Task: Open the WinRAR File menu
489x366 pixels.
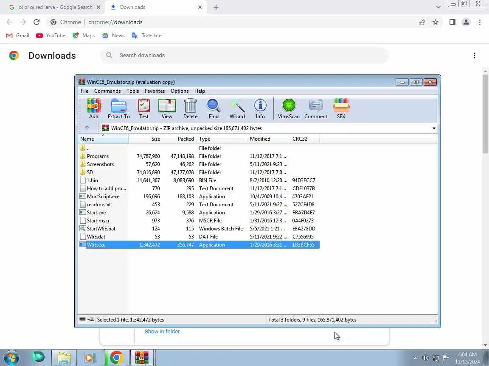Action: pyautogui.click(x=84, y=91)
